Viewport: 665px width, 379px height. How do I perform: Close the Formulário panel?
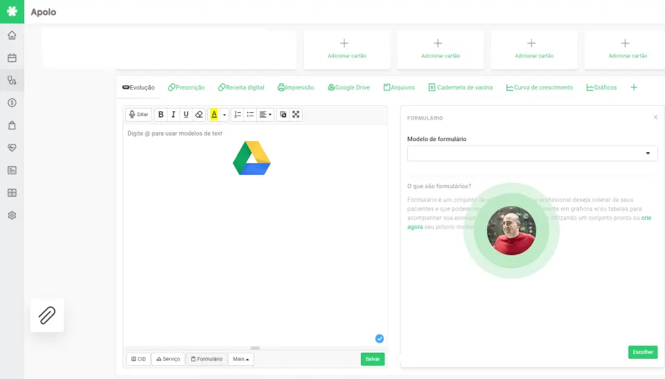(x=655, y=118)
